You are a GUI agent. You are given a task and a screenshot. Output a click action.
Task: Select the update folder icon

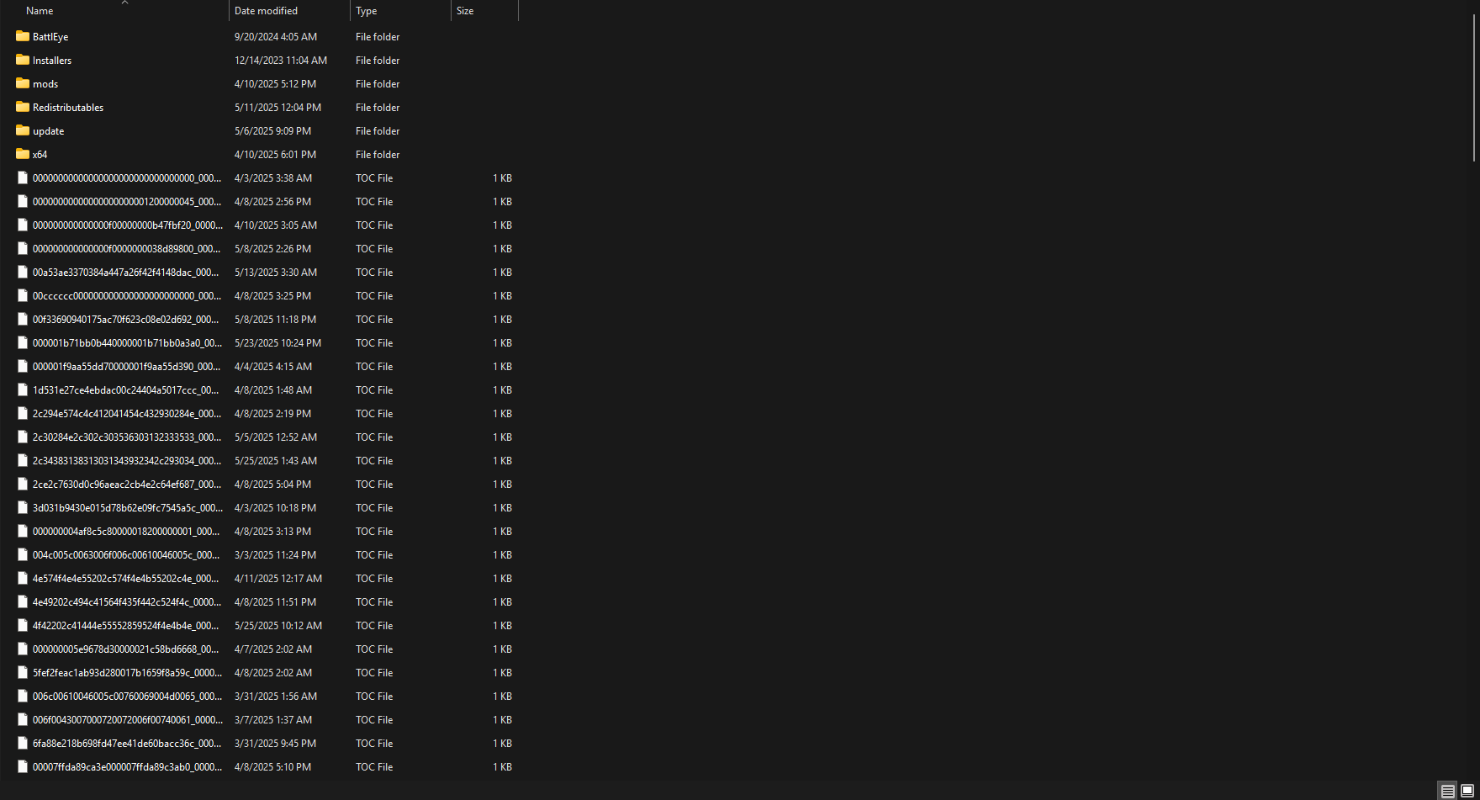pyautogui.click(x=23, y=130)
